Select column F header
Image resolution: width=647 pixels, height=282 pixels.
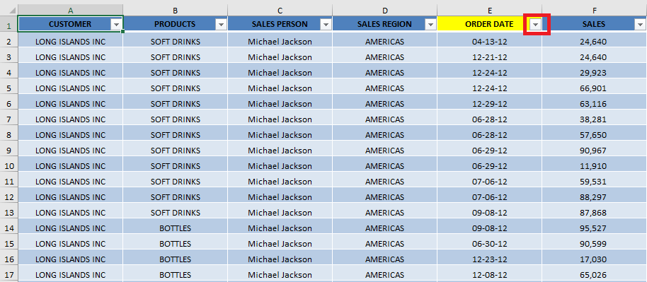(595, 10)
